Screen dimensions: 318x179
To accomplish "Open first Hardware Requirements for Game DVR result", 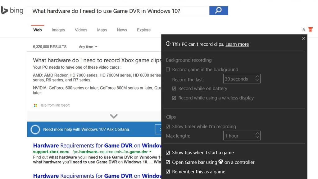I will [x=97, y=145].
